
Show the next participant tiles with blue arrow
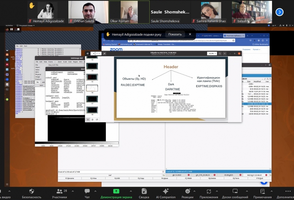coord(279,12)
